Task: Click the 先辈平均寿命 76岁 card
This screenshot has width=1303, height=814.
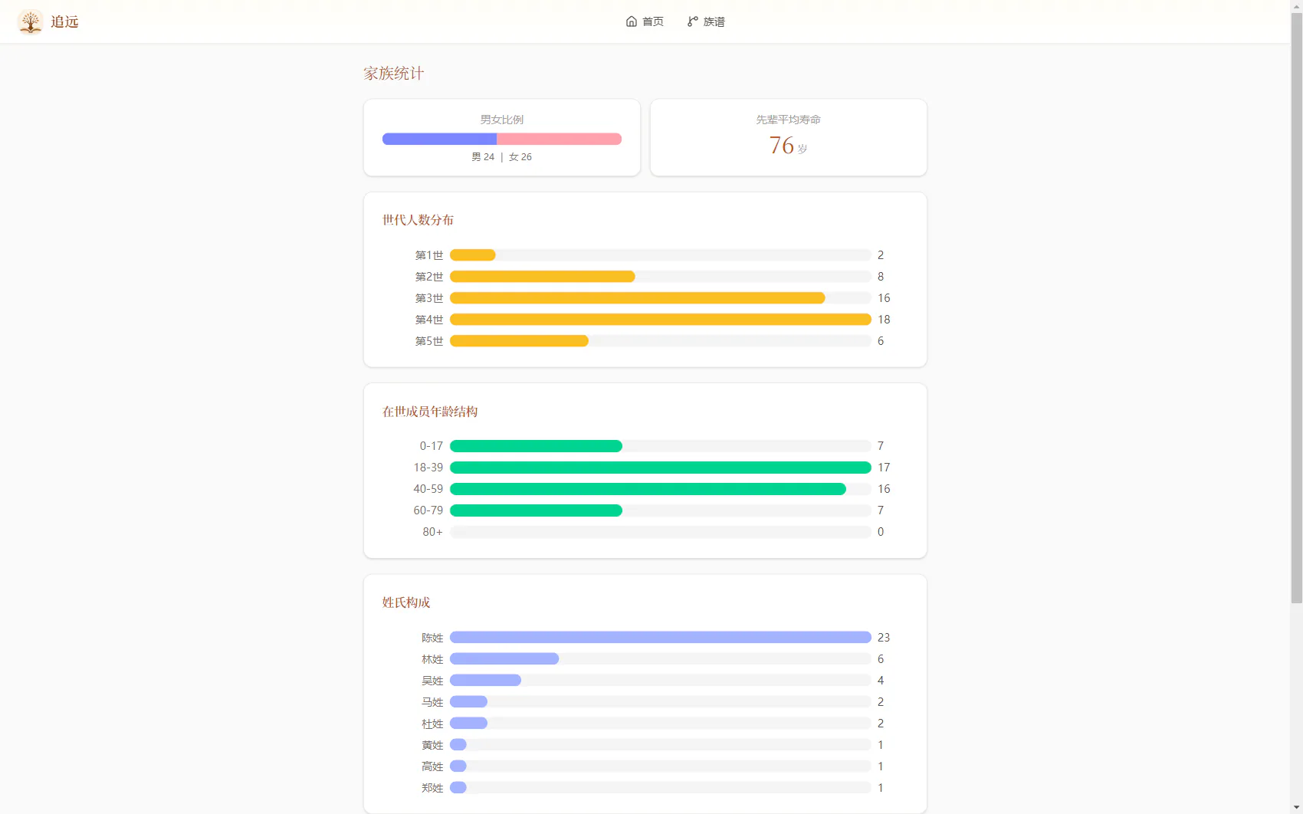Action: point(788,137)
